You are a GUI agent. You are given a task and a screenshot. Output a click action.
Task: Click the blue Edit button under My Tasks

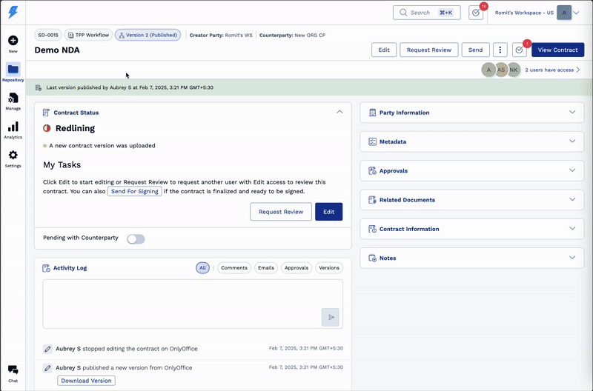tap(328, 212)
